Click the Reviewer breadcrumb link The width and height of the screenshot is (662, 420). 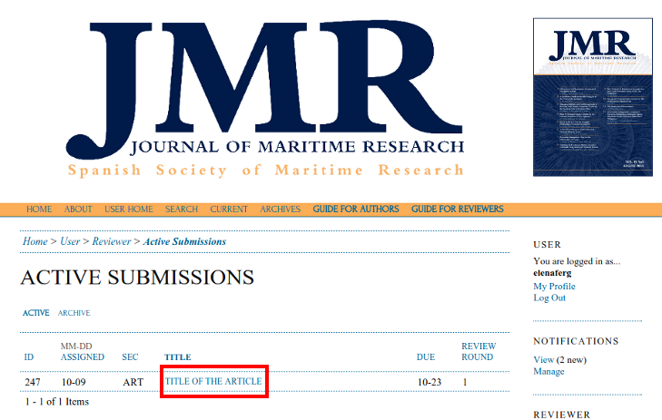(x=112, y=241)
